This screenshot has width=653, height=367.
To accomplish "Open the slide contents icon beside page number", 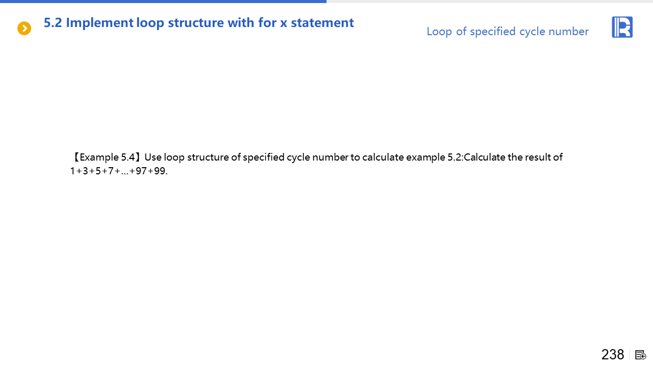I will [x=641, y=355].
